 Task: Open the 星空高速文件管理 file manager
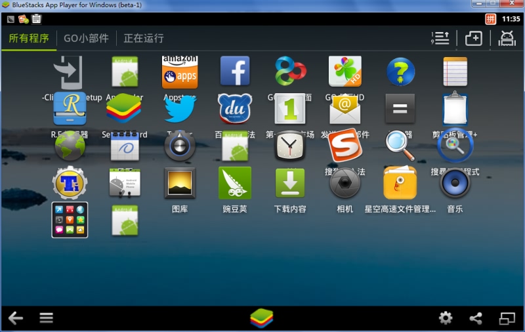pos(400,183)
